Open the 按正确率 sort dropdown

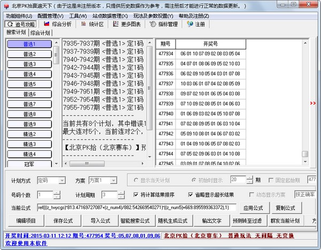tap(305, 195)
